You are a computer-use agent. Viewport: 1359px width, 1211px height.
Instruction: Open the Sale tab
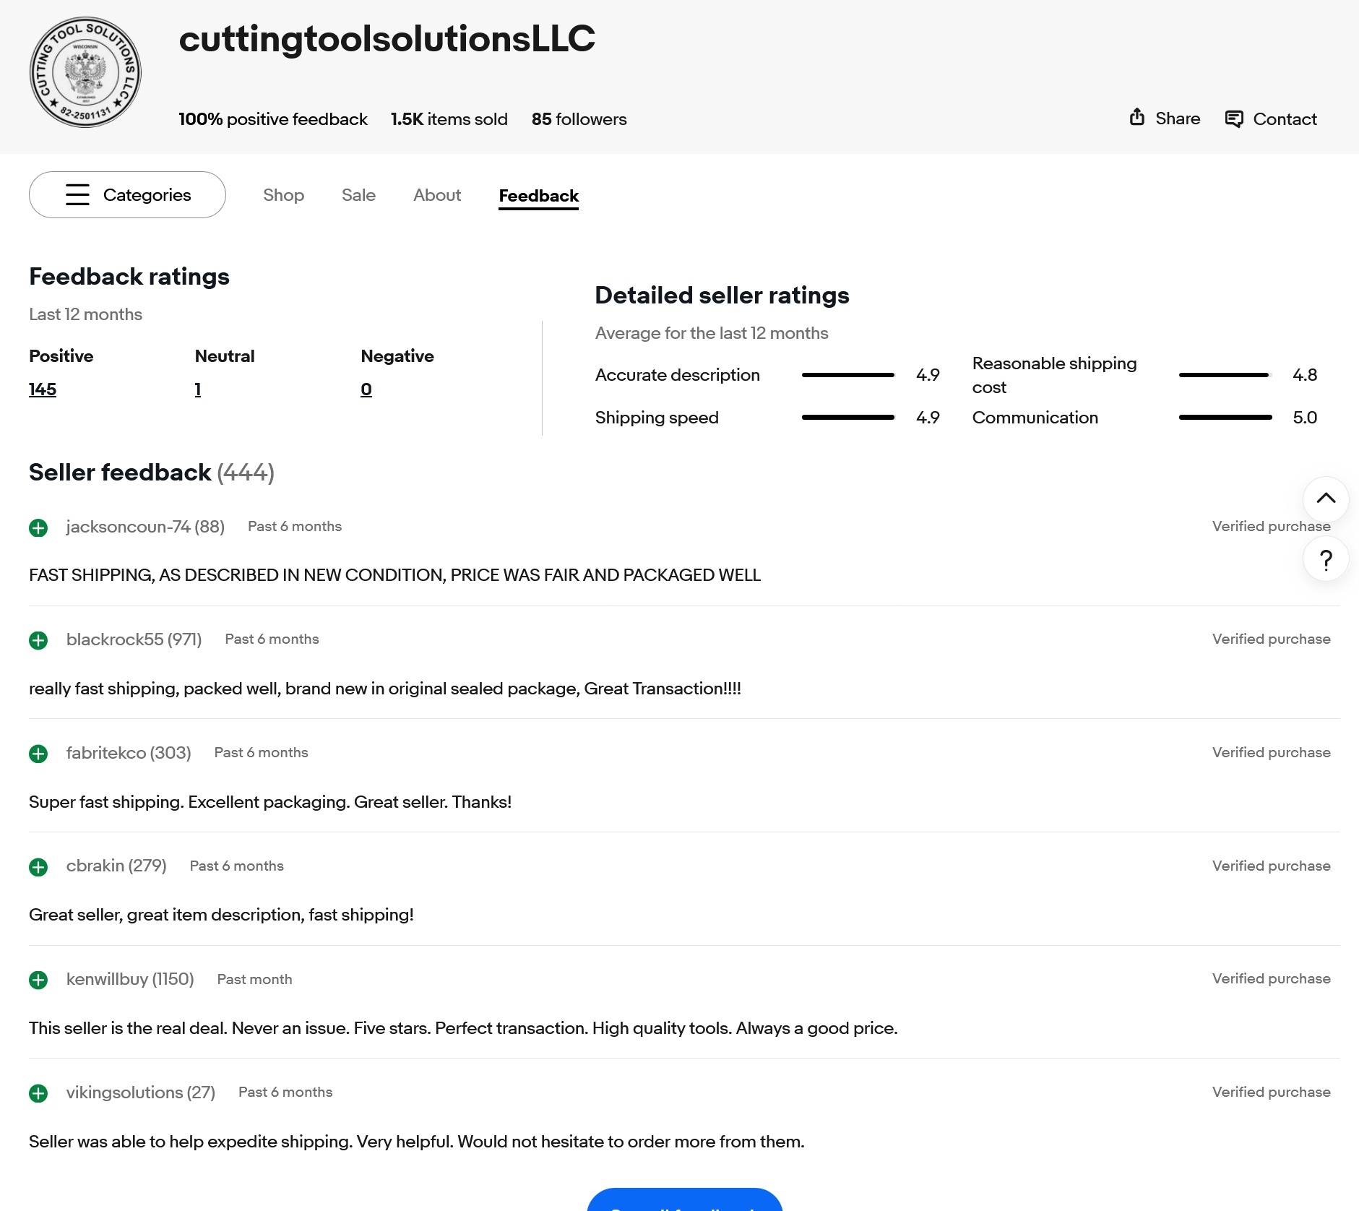tap(358, 196)
